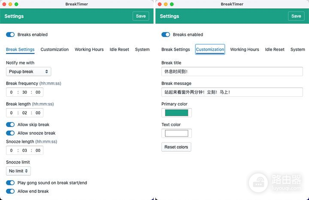This screenshot has width=309, height=200.
Task: Focus the Break message input field
Action: (x=232, y=92)
